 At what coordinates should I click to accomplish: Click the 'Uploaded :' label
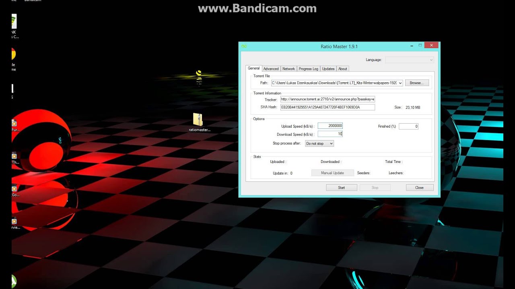[278, 162]
